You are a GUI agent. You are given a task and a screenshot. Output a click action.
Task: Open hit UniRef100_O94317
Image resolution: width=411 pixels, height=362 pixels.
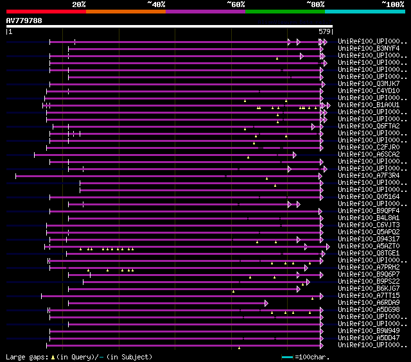tap(369, 239)
